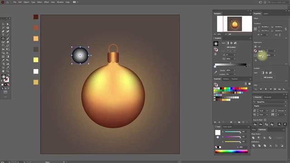Click the toolbar's None color button
The width and height of the screenshot is (290, 163).
8,85
